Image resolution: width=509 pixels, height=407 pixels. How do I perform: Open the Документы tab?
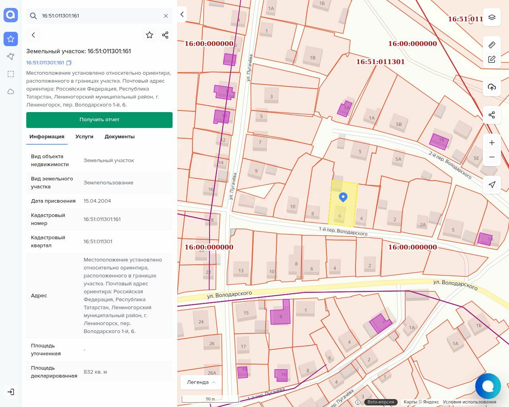119,137
